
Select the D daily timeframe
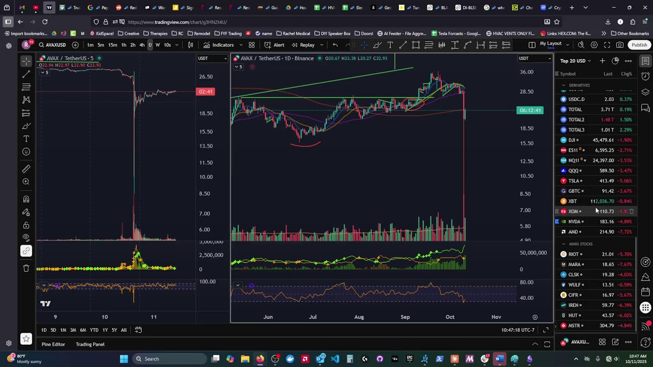[x=149, y=45]
